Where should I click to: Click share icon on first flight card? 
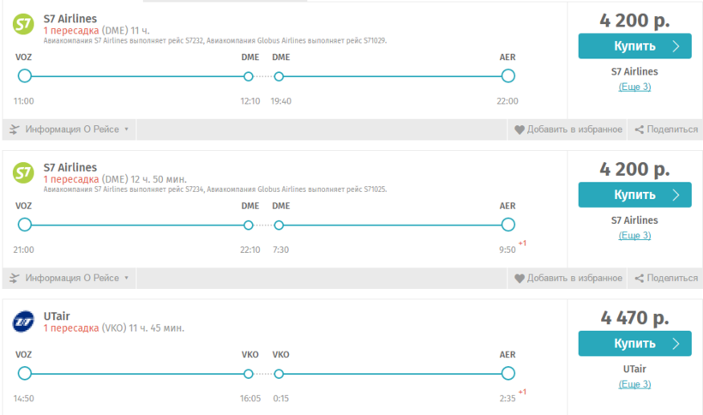(x=639, y=129)
